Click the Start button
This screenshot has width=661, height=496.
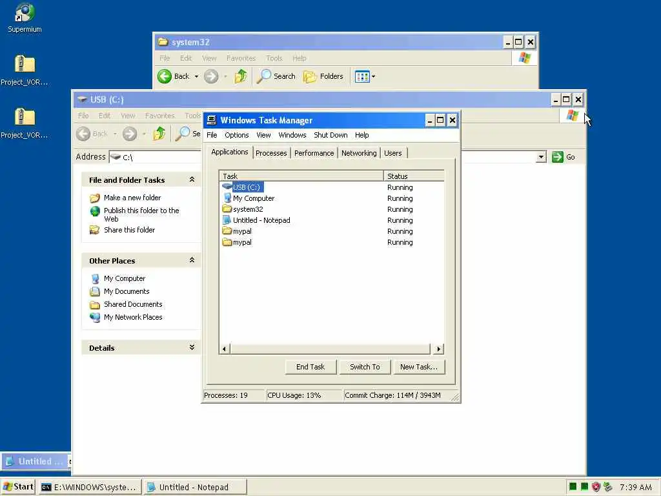click(19, 487)
